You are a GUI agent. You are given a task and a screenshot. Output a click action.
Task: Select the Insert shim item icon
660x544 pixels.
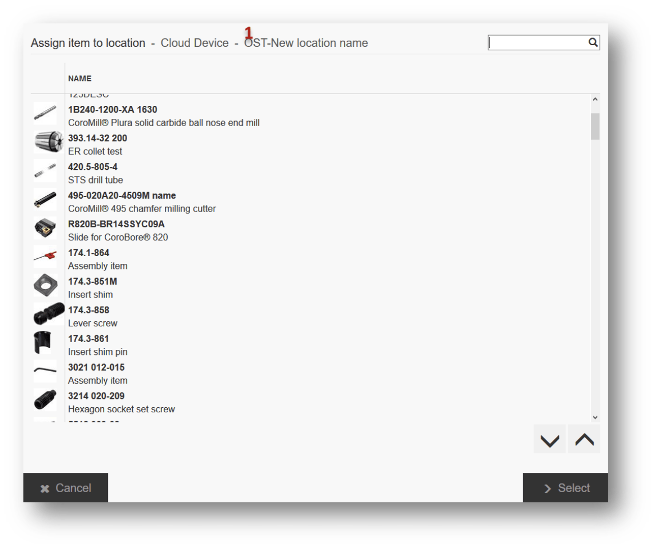tap(45, 285)
